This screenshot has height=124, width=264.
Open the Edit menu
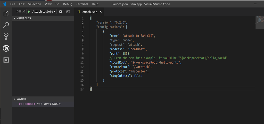[x=22, y=4]
